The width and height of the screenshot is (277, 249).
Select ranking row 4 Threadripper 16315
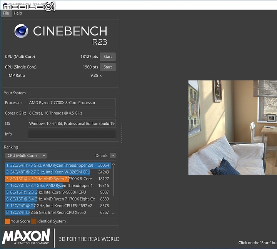58,185
